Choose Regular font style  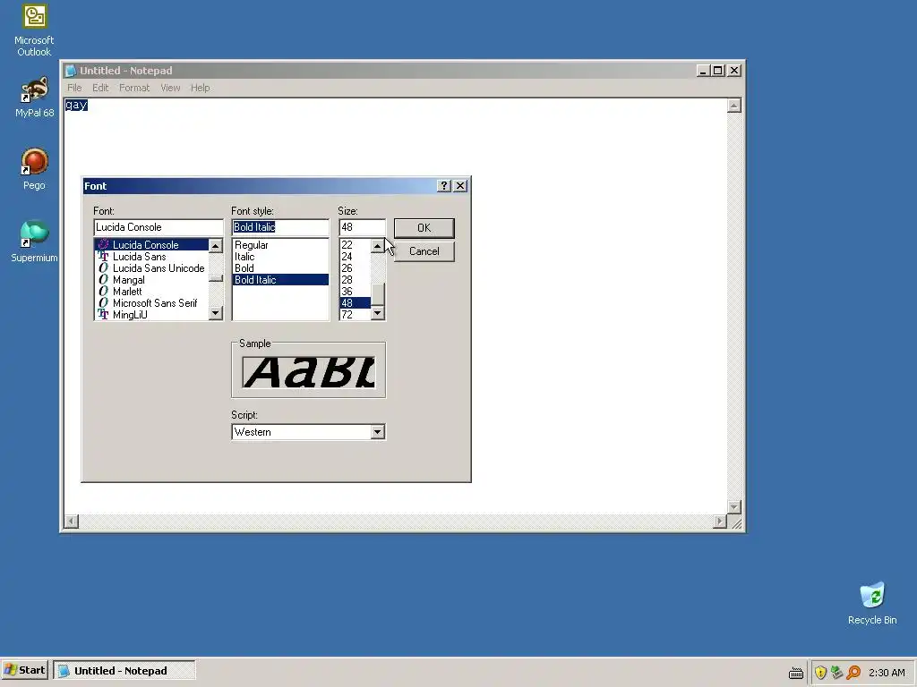coord(280,245)
